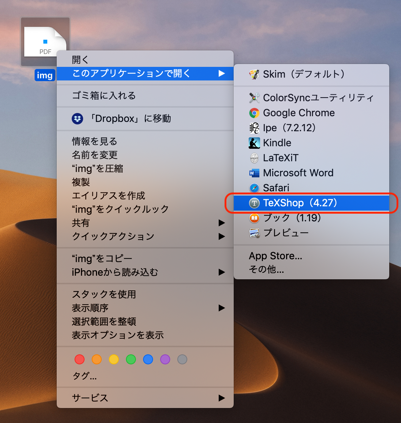Open file with LaTeXiT
401x423 pixels.
311,158
